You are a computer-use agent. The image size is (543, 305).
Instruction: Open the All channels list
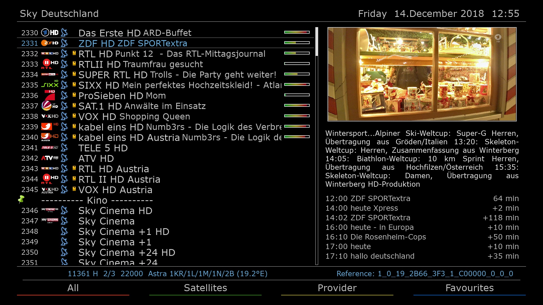coord(73,288)
